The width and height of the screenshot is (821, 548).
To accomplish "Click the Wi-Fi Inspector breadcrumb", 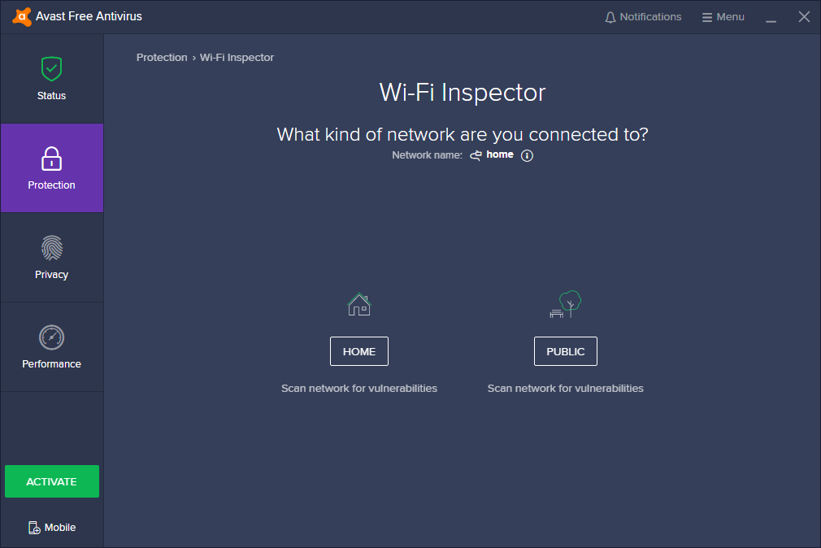I will pos(237,58).
